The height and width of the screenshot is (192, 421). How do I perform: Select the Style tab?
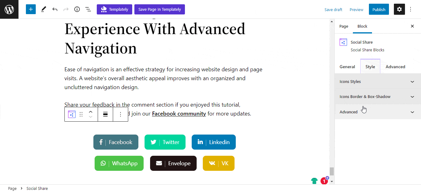(x=370, y=67)
